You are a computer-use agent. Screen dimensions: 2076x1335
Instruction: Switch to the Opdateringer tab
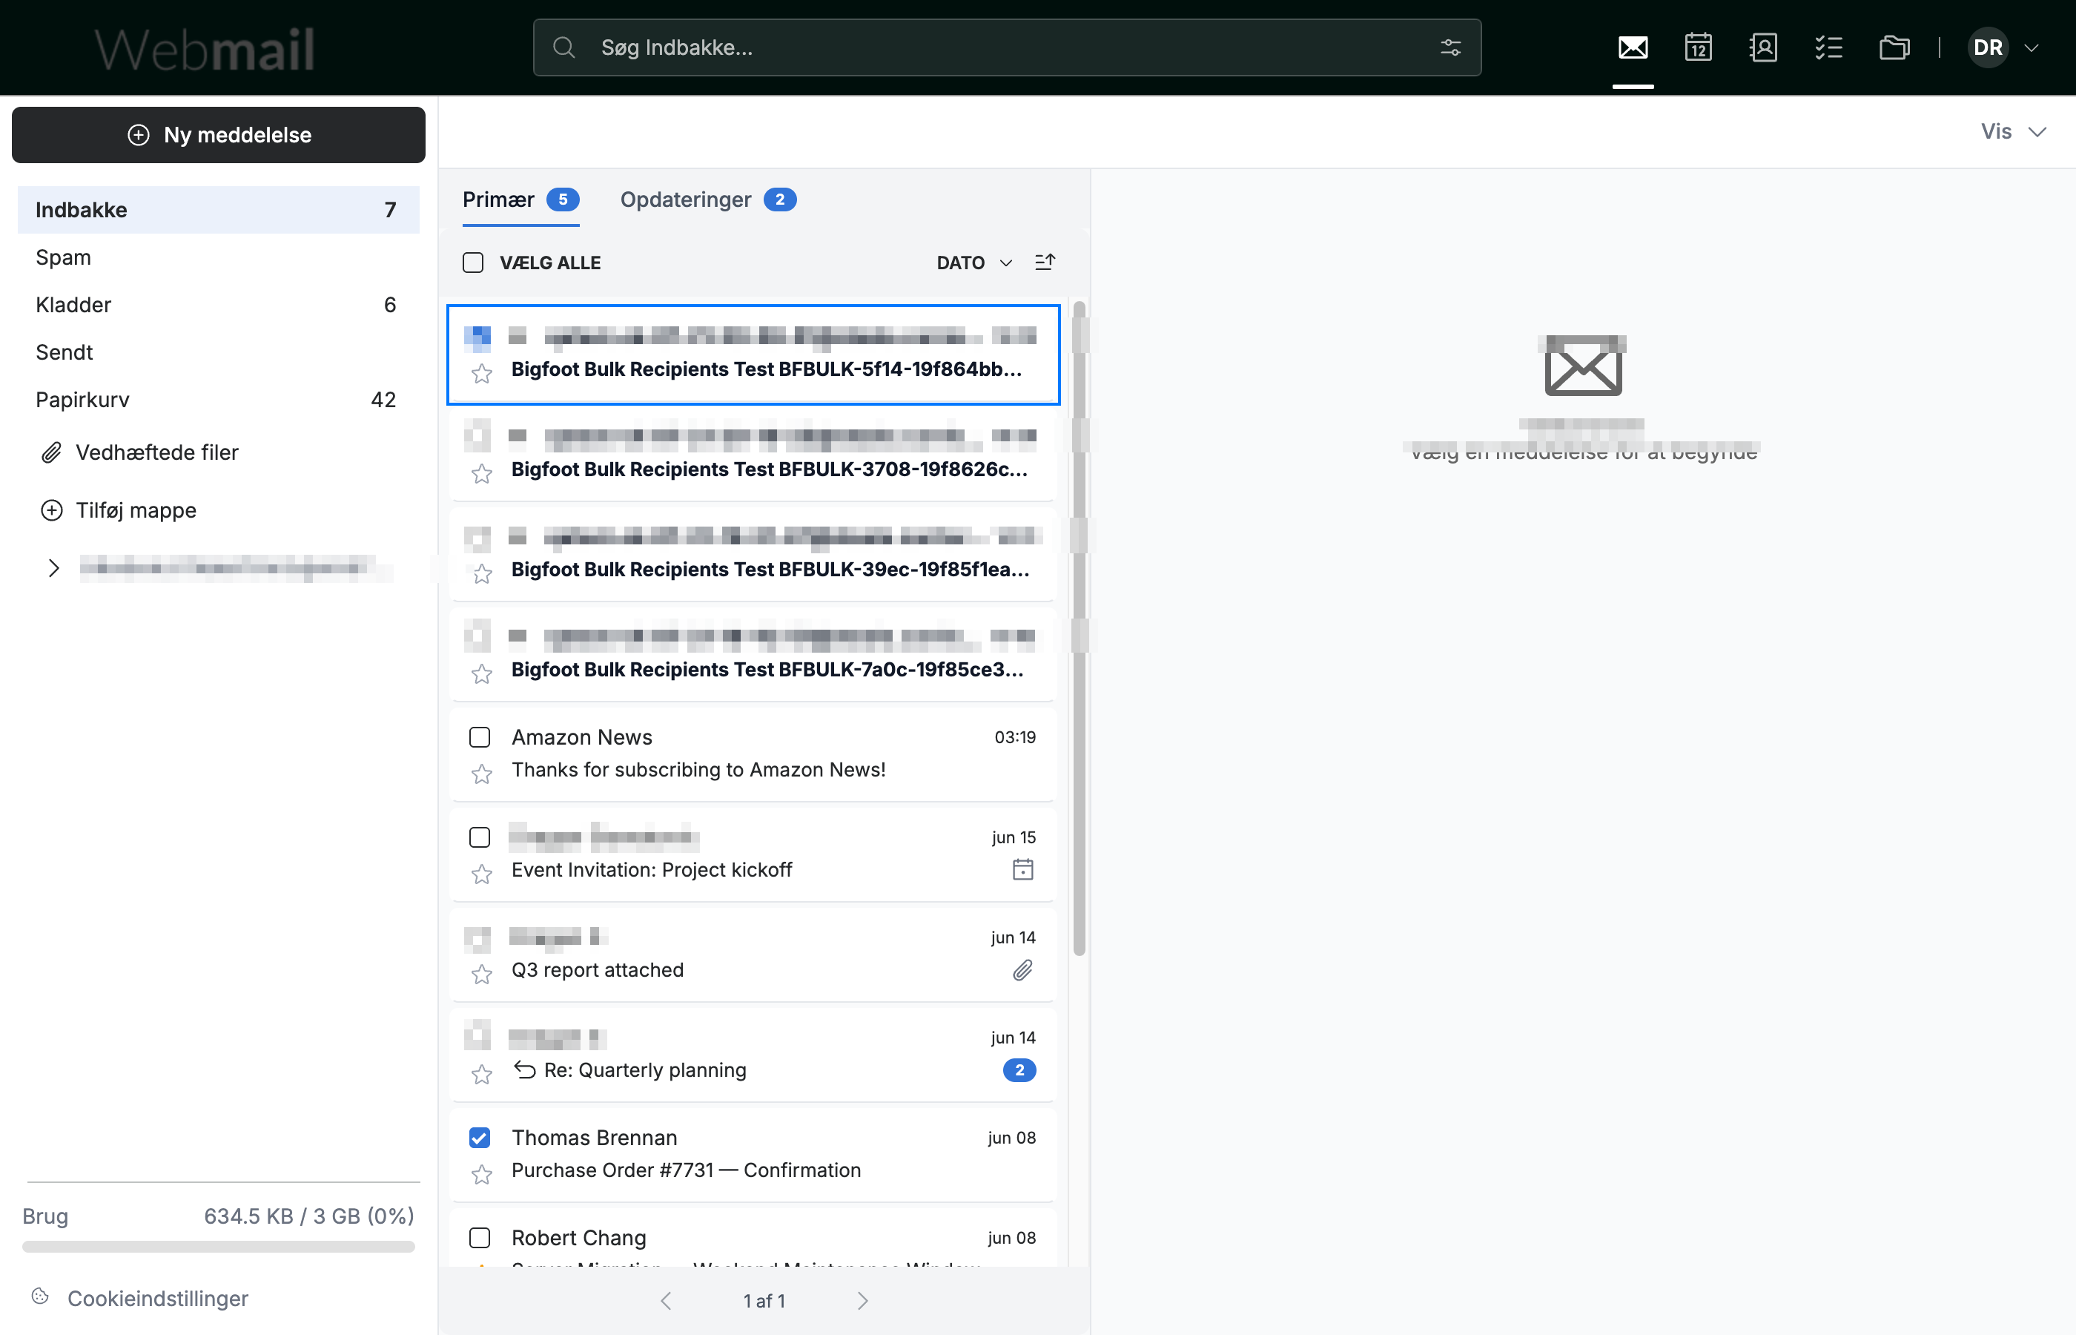708,200
